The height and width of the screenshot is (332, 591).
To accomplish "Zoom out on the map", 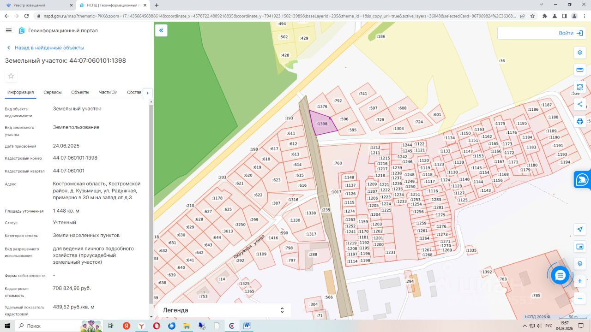I will pyautogui.click(x=580, y=298).
